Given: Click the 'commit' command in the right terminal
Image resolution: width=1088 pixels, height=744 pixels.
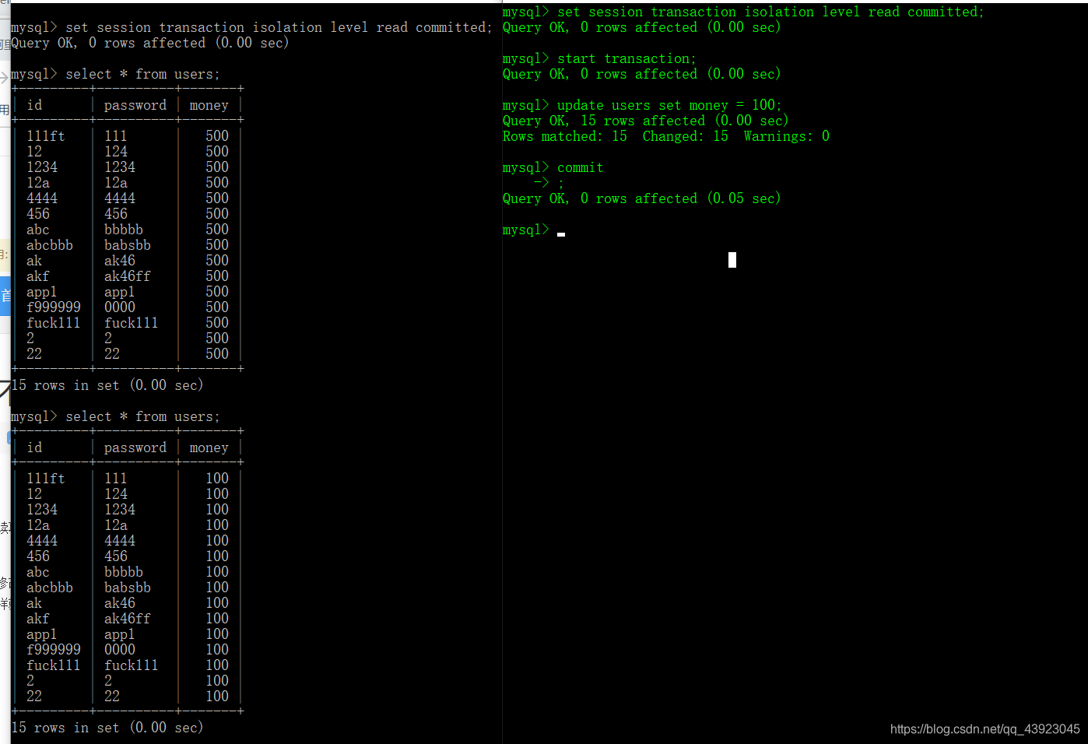Looking at the screenshot, I should [x=580, y=167].
